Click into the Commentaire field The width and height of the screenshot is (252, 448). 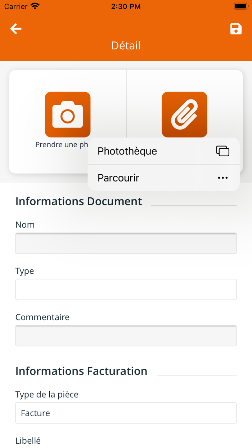pos(126,336)
